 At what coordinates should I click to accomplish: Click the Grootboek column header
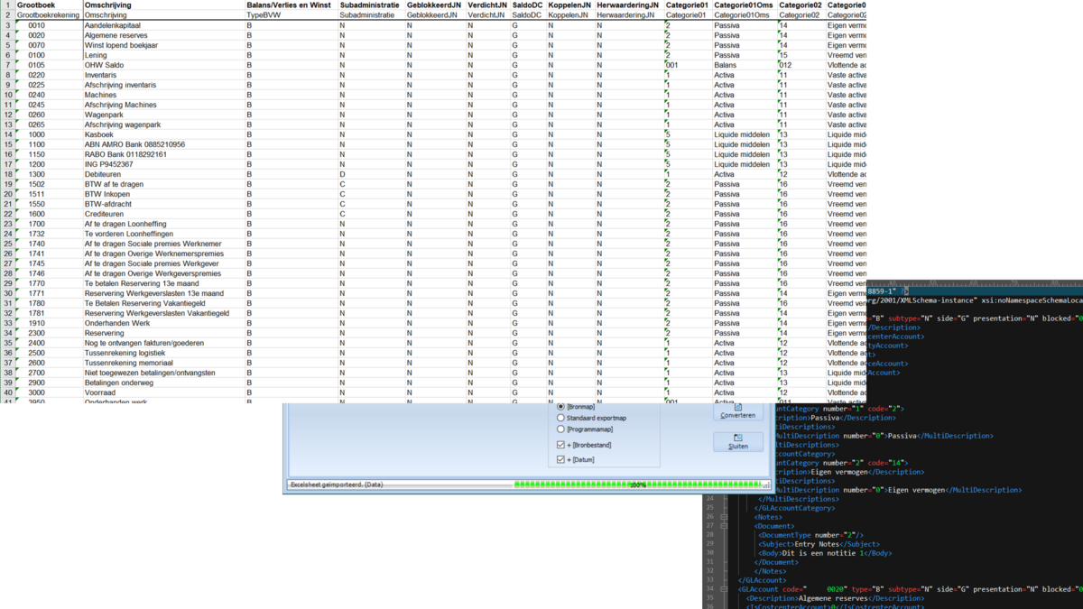pyautogui.click(x=36, y=5)
